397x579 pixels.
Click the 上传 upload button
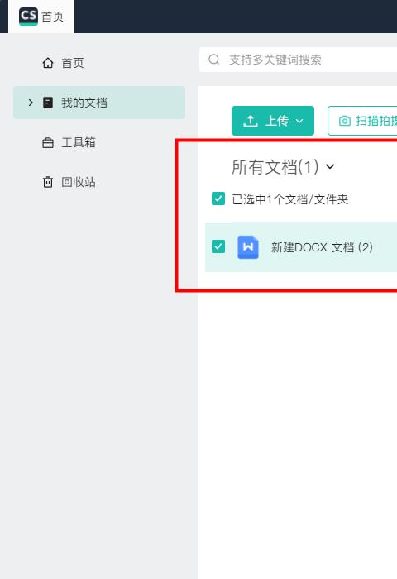(273, 121)
